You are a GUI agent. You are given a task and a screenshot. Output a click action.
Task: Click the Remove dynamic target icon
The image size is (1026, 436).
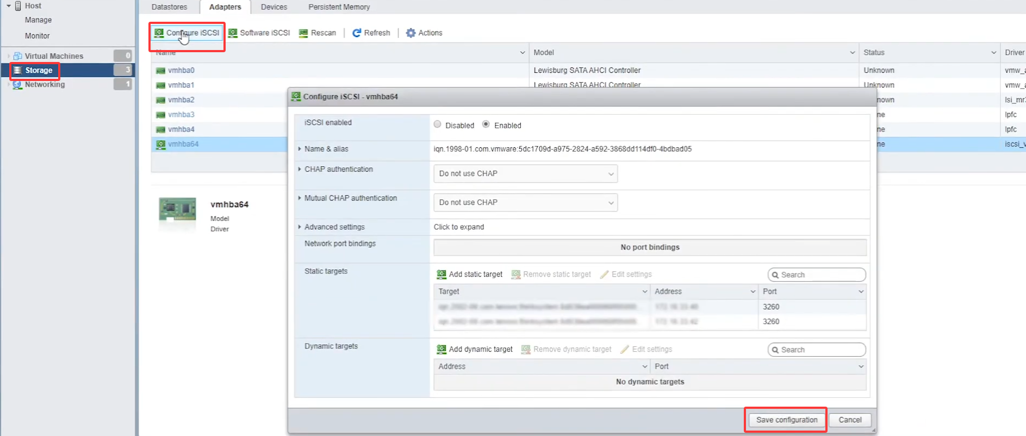click(x=526, y=350)
